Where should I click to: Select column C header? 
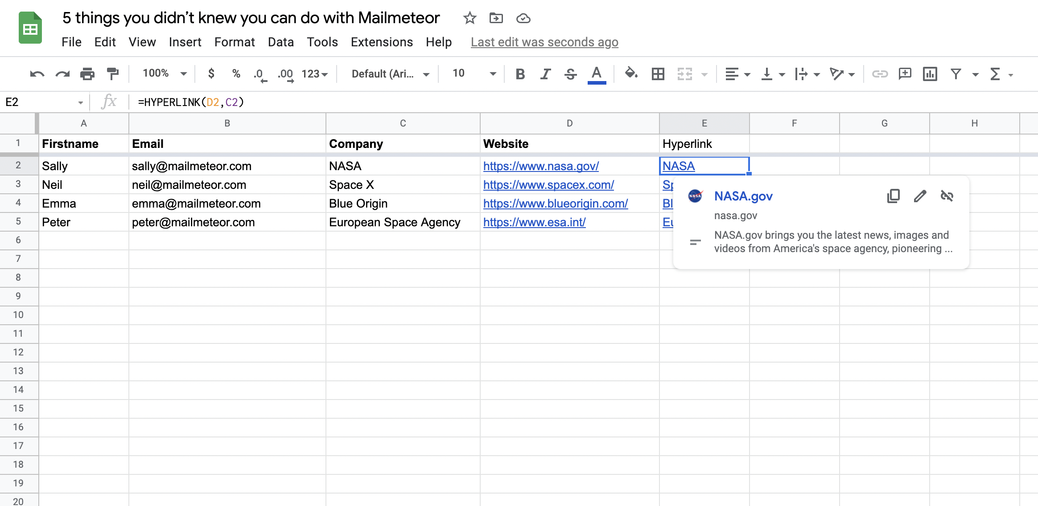(403, 123)
